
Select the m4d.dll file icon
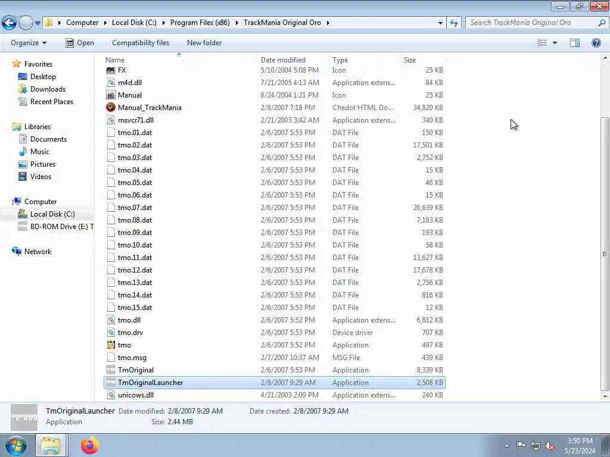[111, 82]
